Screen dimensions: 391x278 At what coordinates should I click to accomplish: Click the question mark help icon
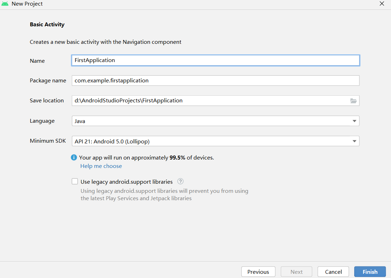point(180,182)
